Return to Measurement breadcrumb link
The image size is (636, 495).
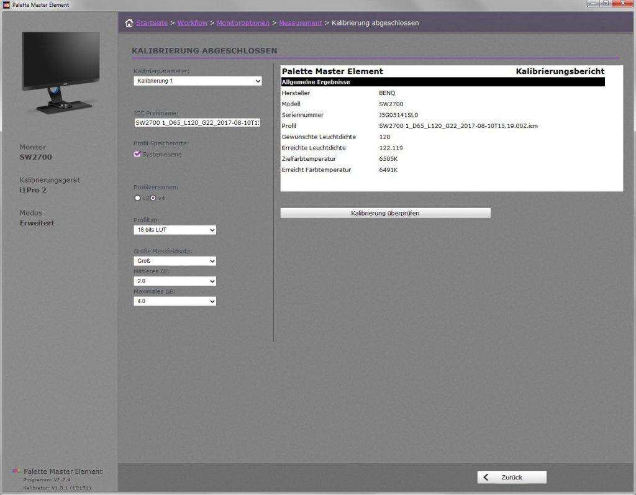(300, 23)
